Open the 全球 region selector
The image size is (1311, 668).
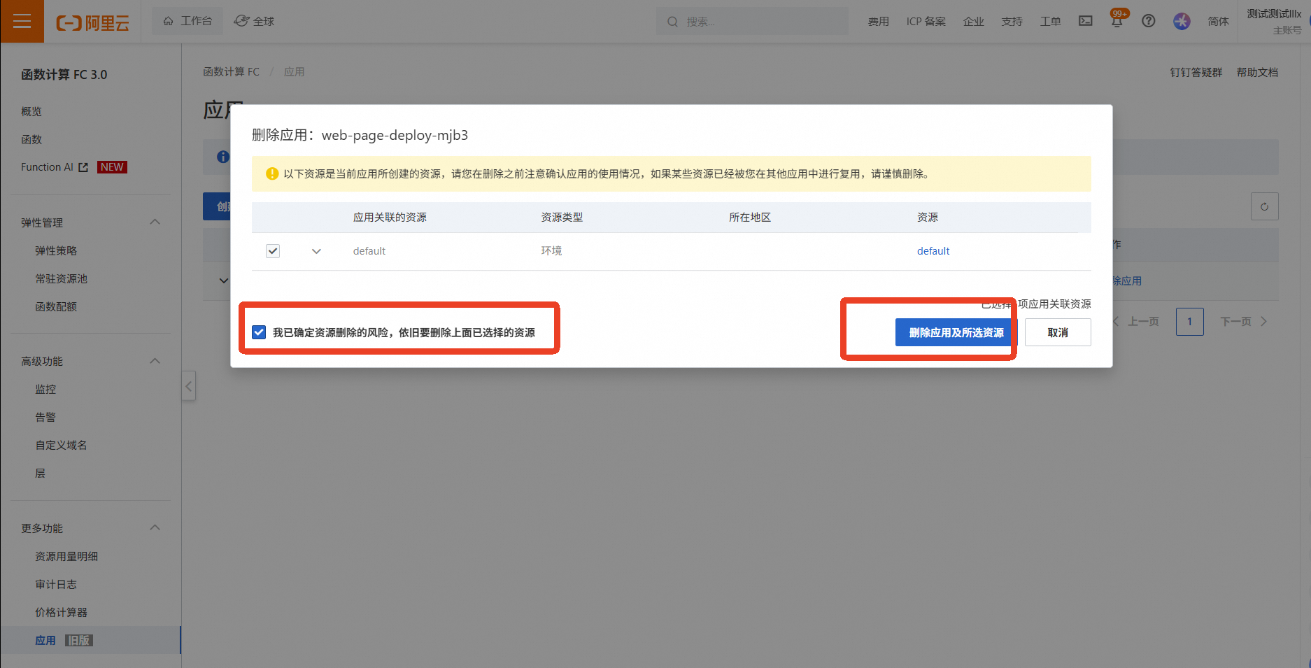pos(254,21)
